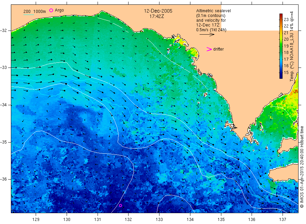Click longitude label 133
The height and width of the screenshot is (224, 306).
tap(159, 220)
